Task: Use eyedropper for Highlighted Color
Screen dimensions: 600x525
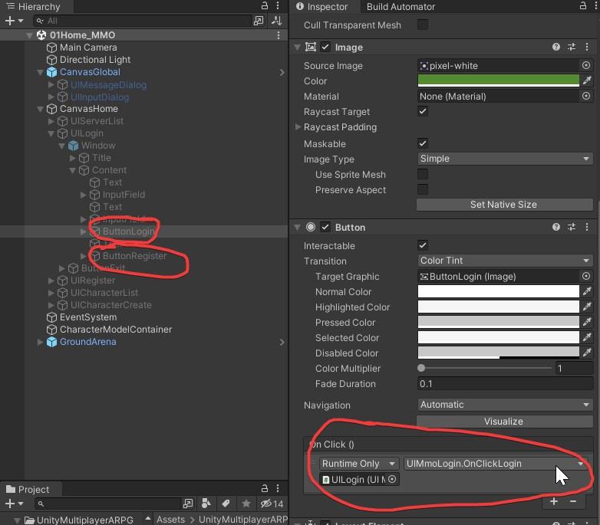Action: point(587,307)
